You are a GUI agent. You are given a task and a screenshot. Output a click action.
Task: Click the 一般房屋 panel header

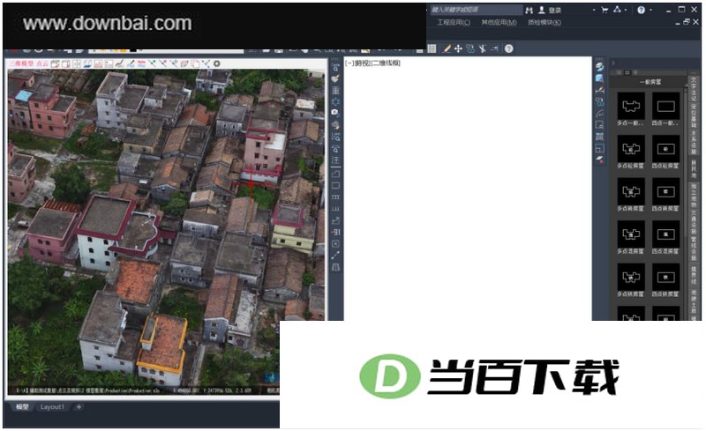click(x=650, y=82)
